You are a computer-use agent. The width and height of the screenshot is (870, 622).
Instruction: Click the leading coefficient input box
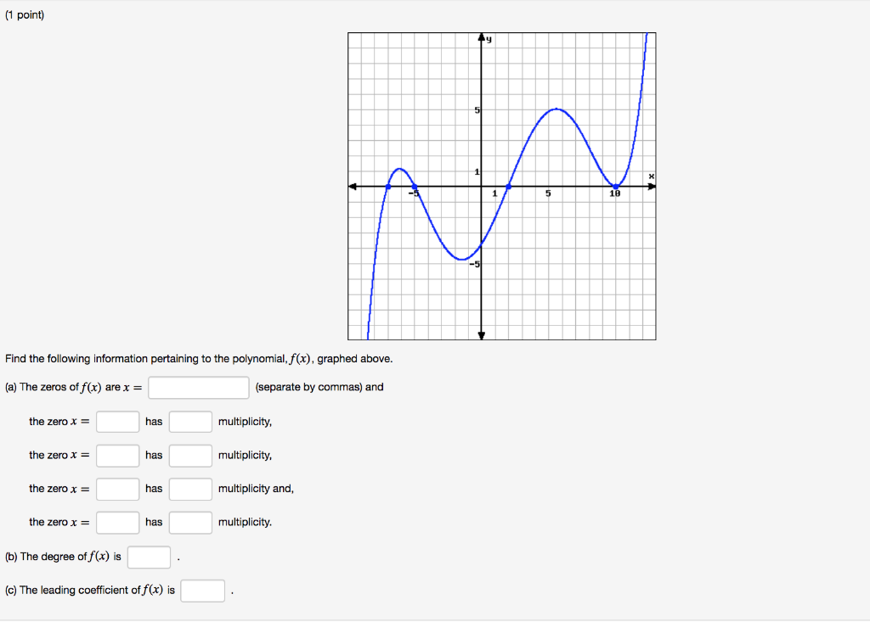point(202,590)
